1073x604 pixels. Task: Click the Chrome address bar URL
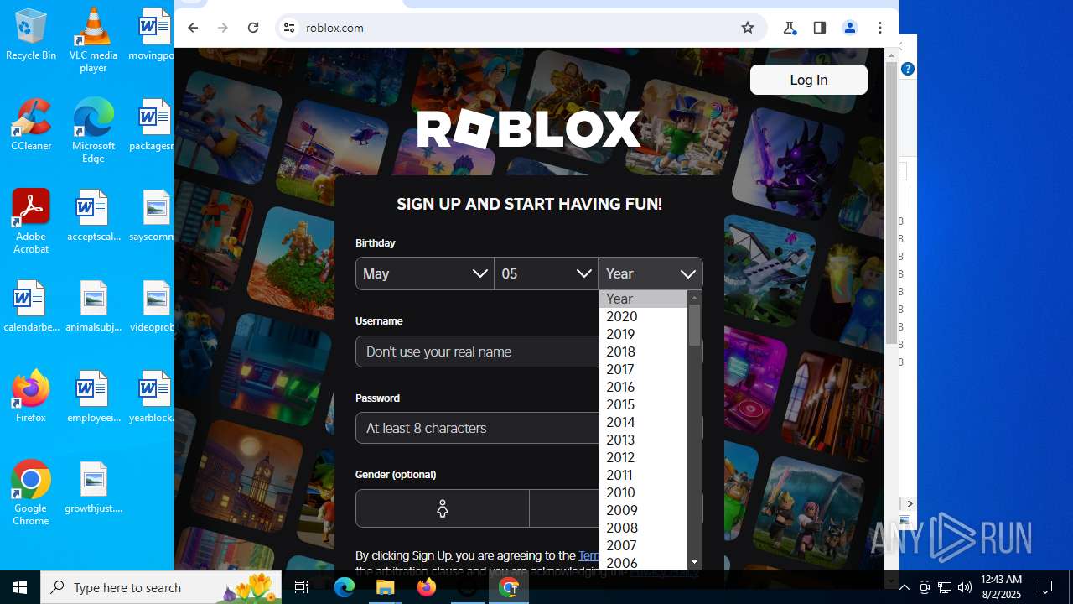(x=334, y=28)
